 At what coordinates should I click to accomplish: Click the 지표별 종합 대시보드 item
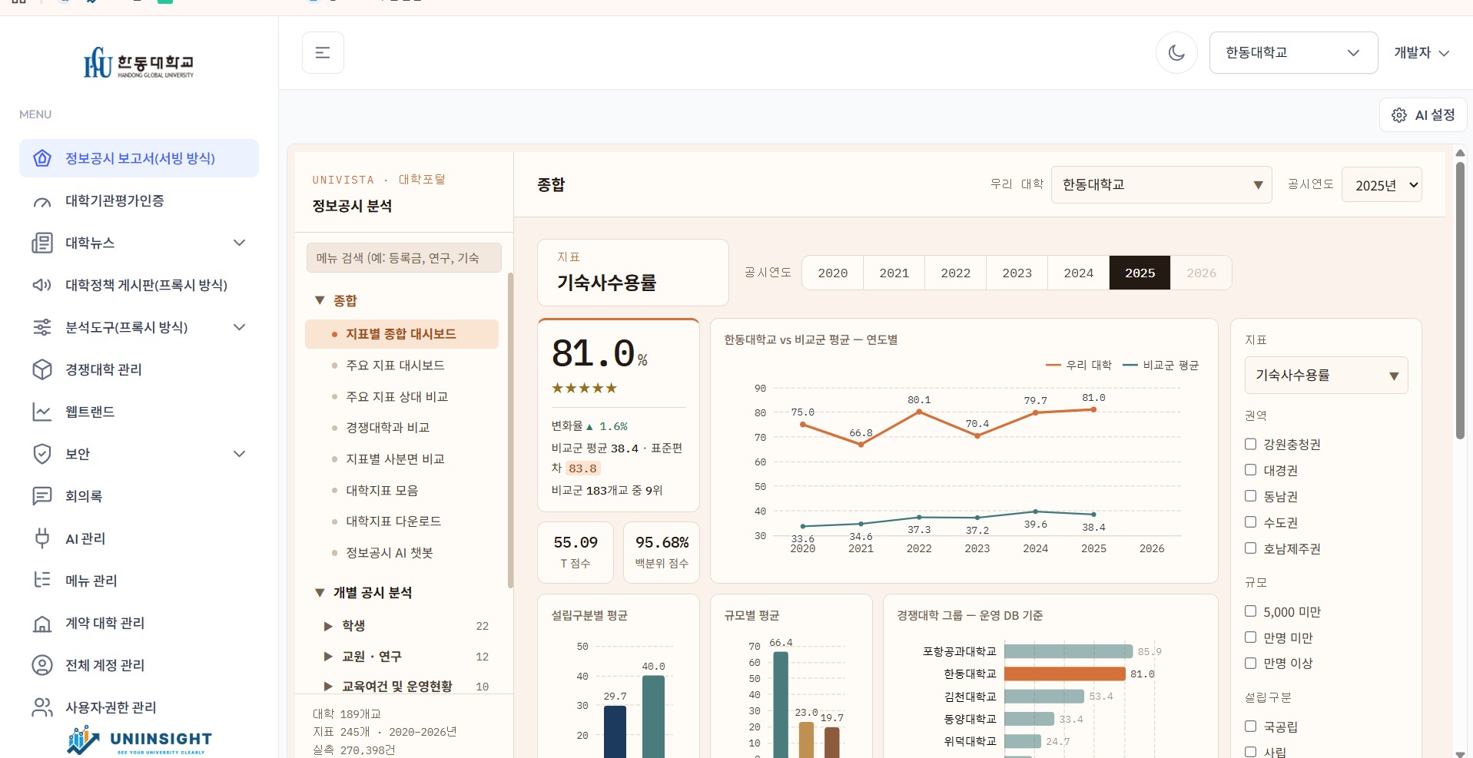pyautogui.click(x=402, y=334)
